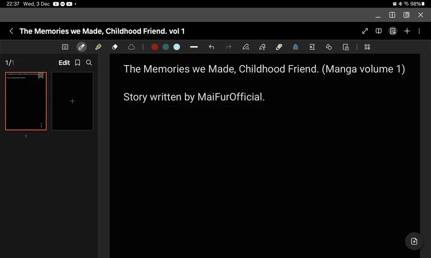Image resolution: width=431 pixels, height=258 pixels.
Task: Click Edit in the page sidebar
Action: [64, 63]
